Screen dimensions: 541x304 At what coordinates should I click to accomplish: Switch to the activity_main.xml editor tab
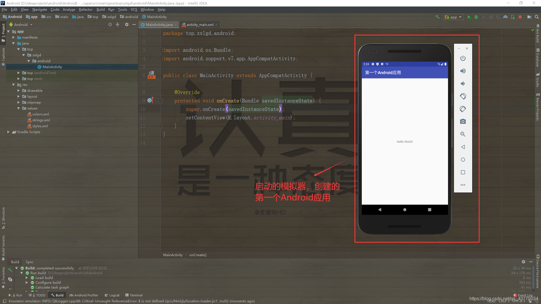200,25
